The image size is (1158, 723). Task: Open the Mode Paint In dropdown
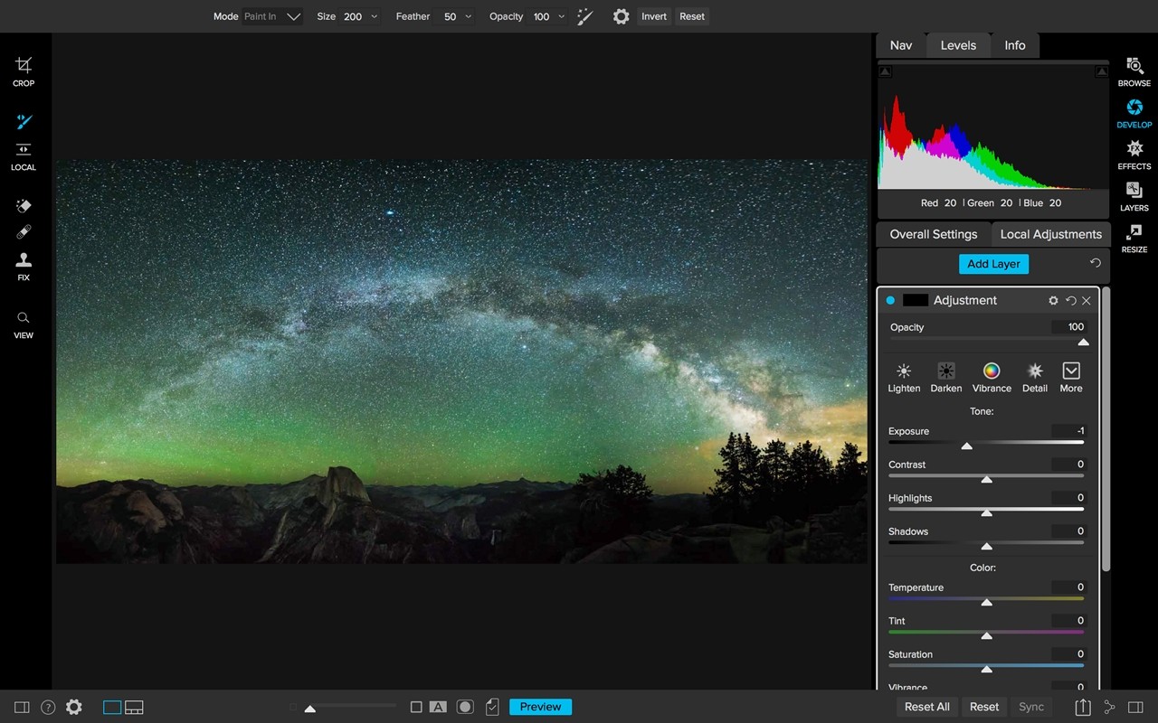[x=272, y=16]
